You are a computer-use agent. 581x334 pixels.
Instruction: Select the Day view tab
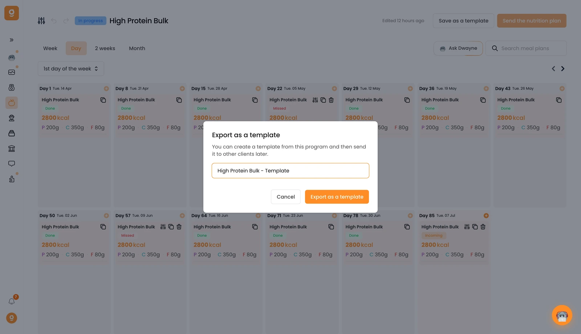[x=76, y=48]
